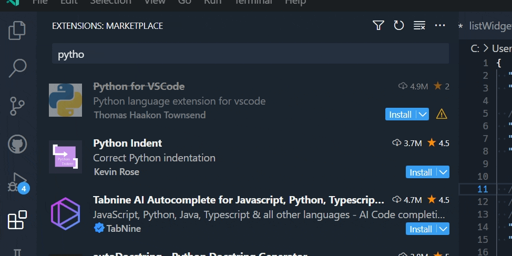Open the Go menu

pyautogui.click(x=185, y=2)
